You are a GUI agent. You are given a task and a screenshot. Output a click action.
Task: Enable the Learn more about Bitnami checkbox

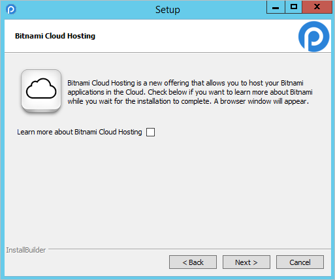(150, 132)
